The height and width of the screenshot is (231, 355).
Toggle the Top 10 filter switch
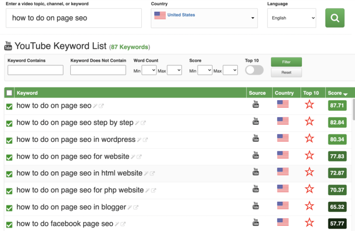pos(254,70)
